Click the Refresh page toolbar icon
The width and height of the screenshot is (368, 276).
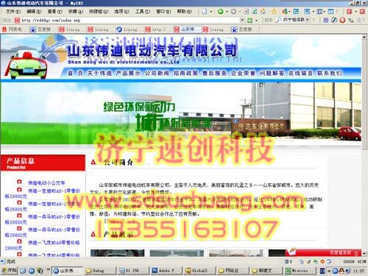tap(255, 11)
